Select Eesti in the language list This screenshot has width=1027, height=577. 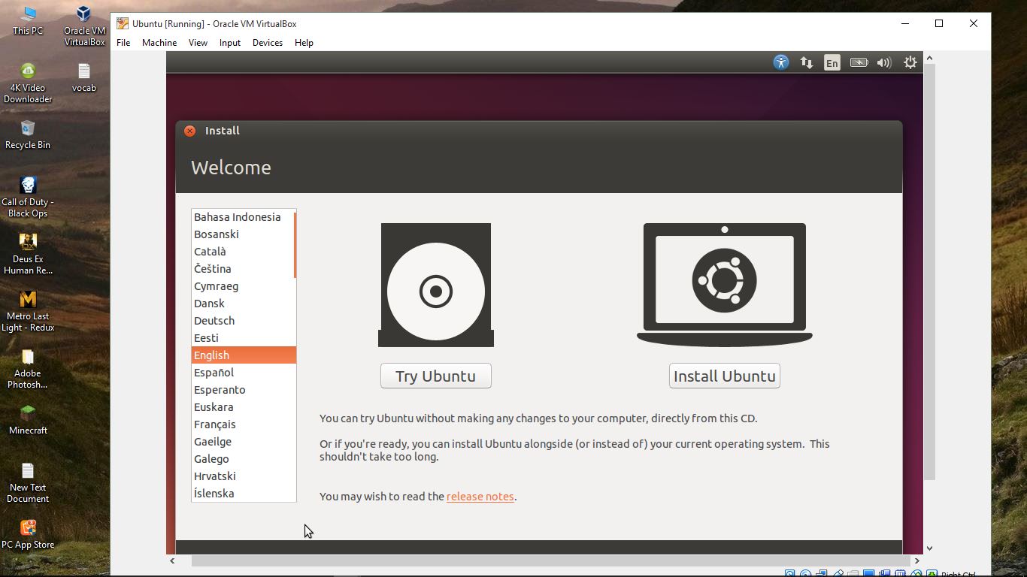pyautogui.click(x=243, y=338)
